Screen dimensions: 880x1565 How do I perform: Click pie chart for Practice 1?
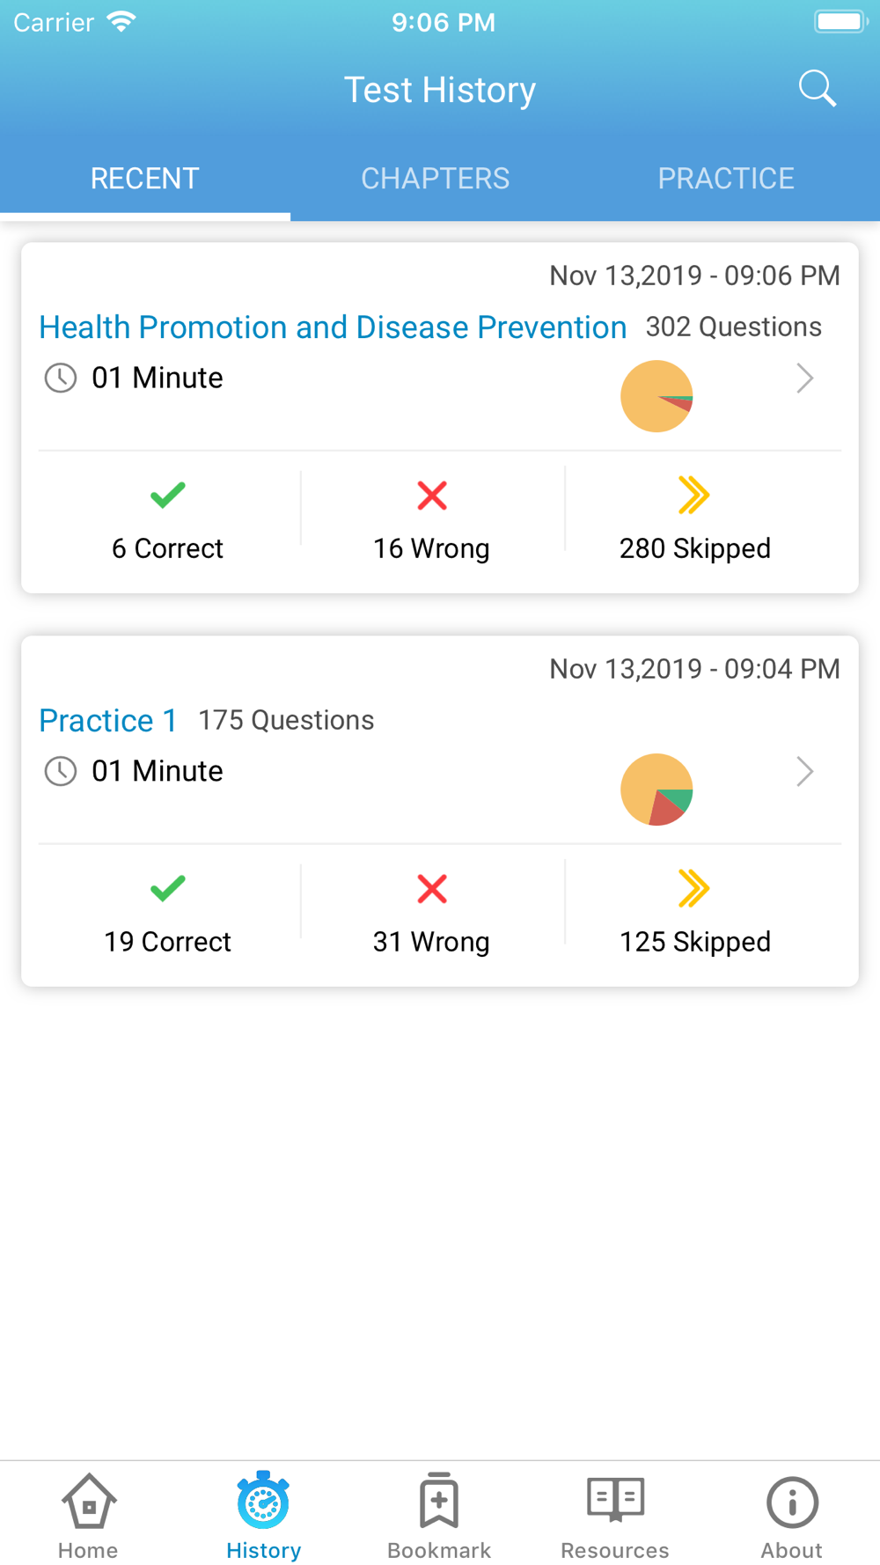coord(656,790)
